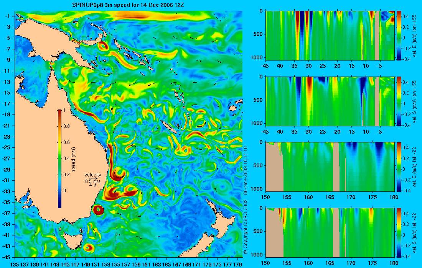This screenshot has width=422, height=268.
Task: Click the title "SPINUP6p8 3m speed for 14-Dec-2006 12Z"
Action: point(128,5)
